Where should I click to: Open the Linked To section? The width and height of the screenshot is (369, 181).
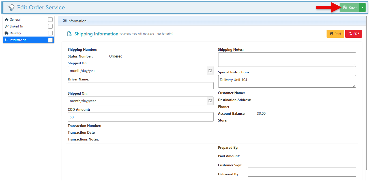click(x=16, y=26)
